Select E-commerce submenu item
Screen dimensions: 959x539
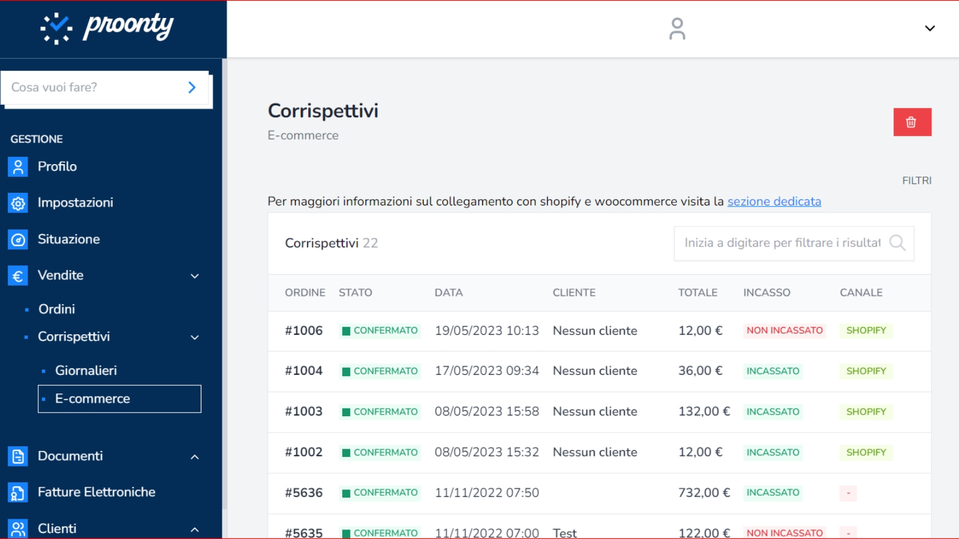coord(119,399)
